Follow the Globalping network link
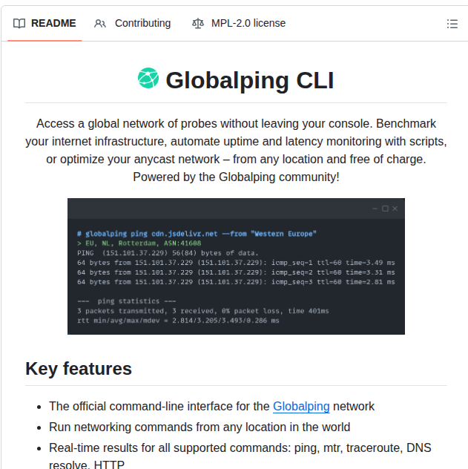 pyautogui.click(x=301, y=406)
